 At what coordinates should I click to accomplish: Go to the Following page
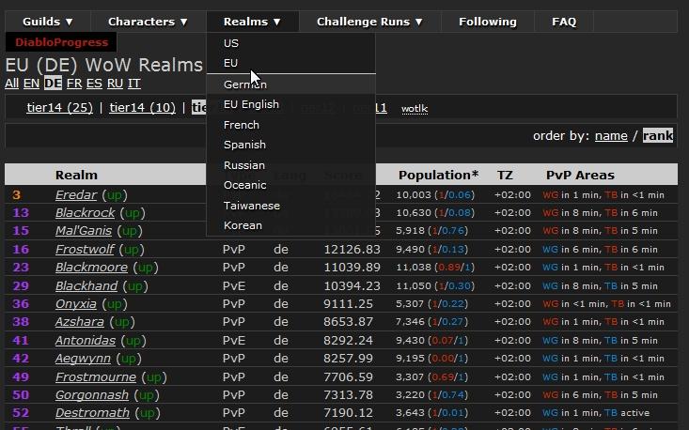(x=488, y=22)
